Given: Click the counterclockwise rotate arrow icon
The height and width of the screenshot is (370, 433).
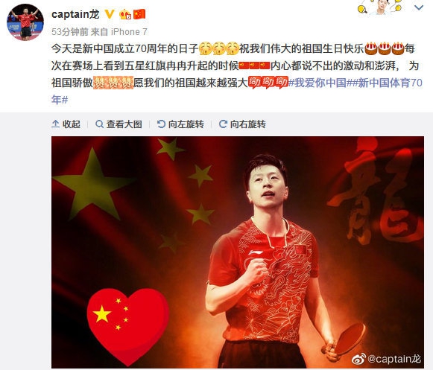Looking at the screenshot, I should click(x=161, y=124).
